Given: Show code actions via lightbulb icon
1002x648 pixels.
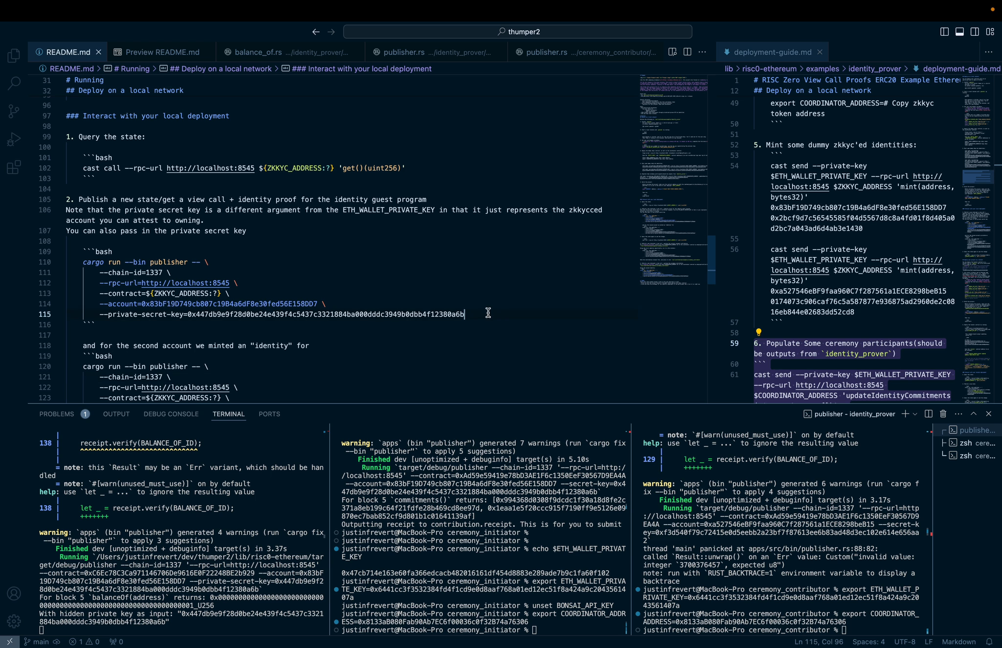Looking at the screenshot, I should (x=758, y=333).
